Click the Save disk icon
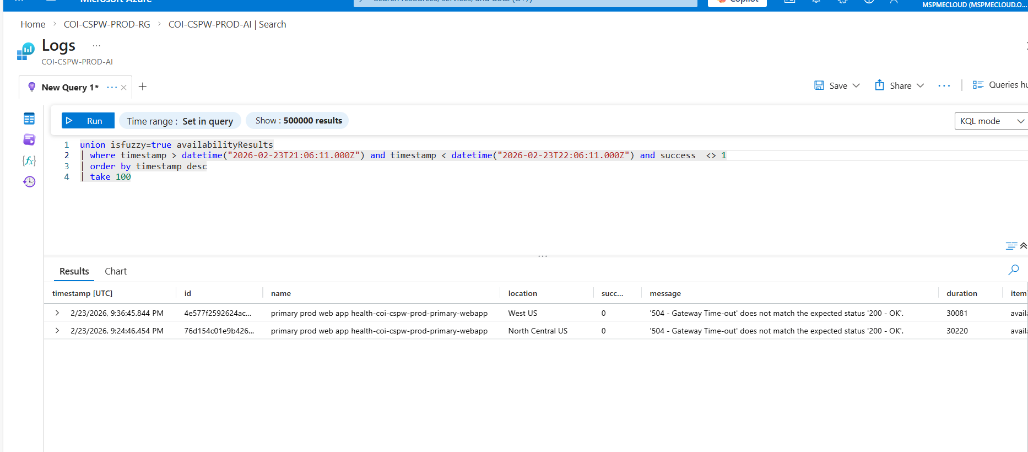This screenshot has width=1028, height=452. click(819, 85)
